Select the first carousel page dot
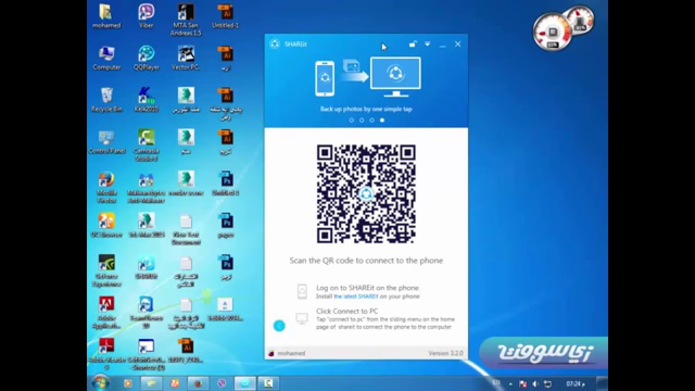The height and width of the screenshot is (391, 695). 351,120
